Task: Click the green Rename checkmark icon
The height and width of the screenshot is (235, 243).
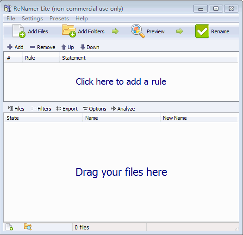Action: click(x=202, y=31)
